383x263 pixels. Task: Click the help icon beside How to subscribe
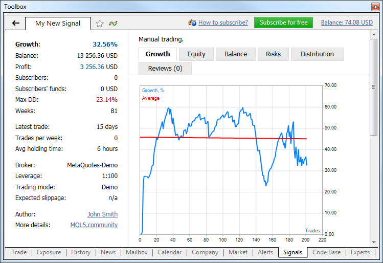pyautogui.click(x=192, y=23)
